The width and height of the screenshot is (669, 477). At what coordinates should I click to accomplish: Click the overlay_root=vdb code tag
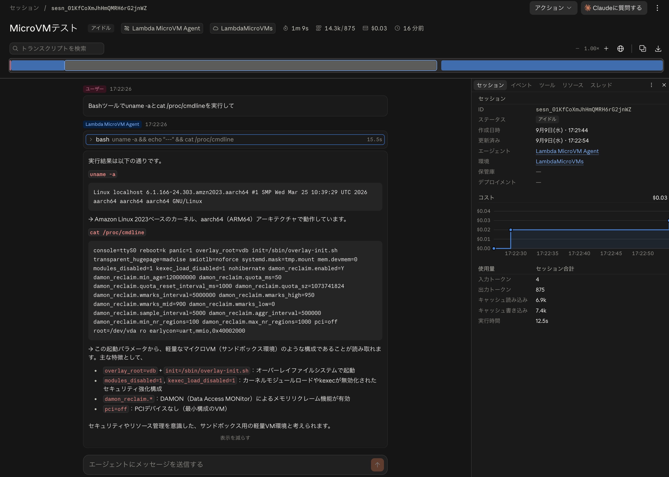point(130,371)
